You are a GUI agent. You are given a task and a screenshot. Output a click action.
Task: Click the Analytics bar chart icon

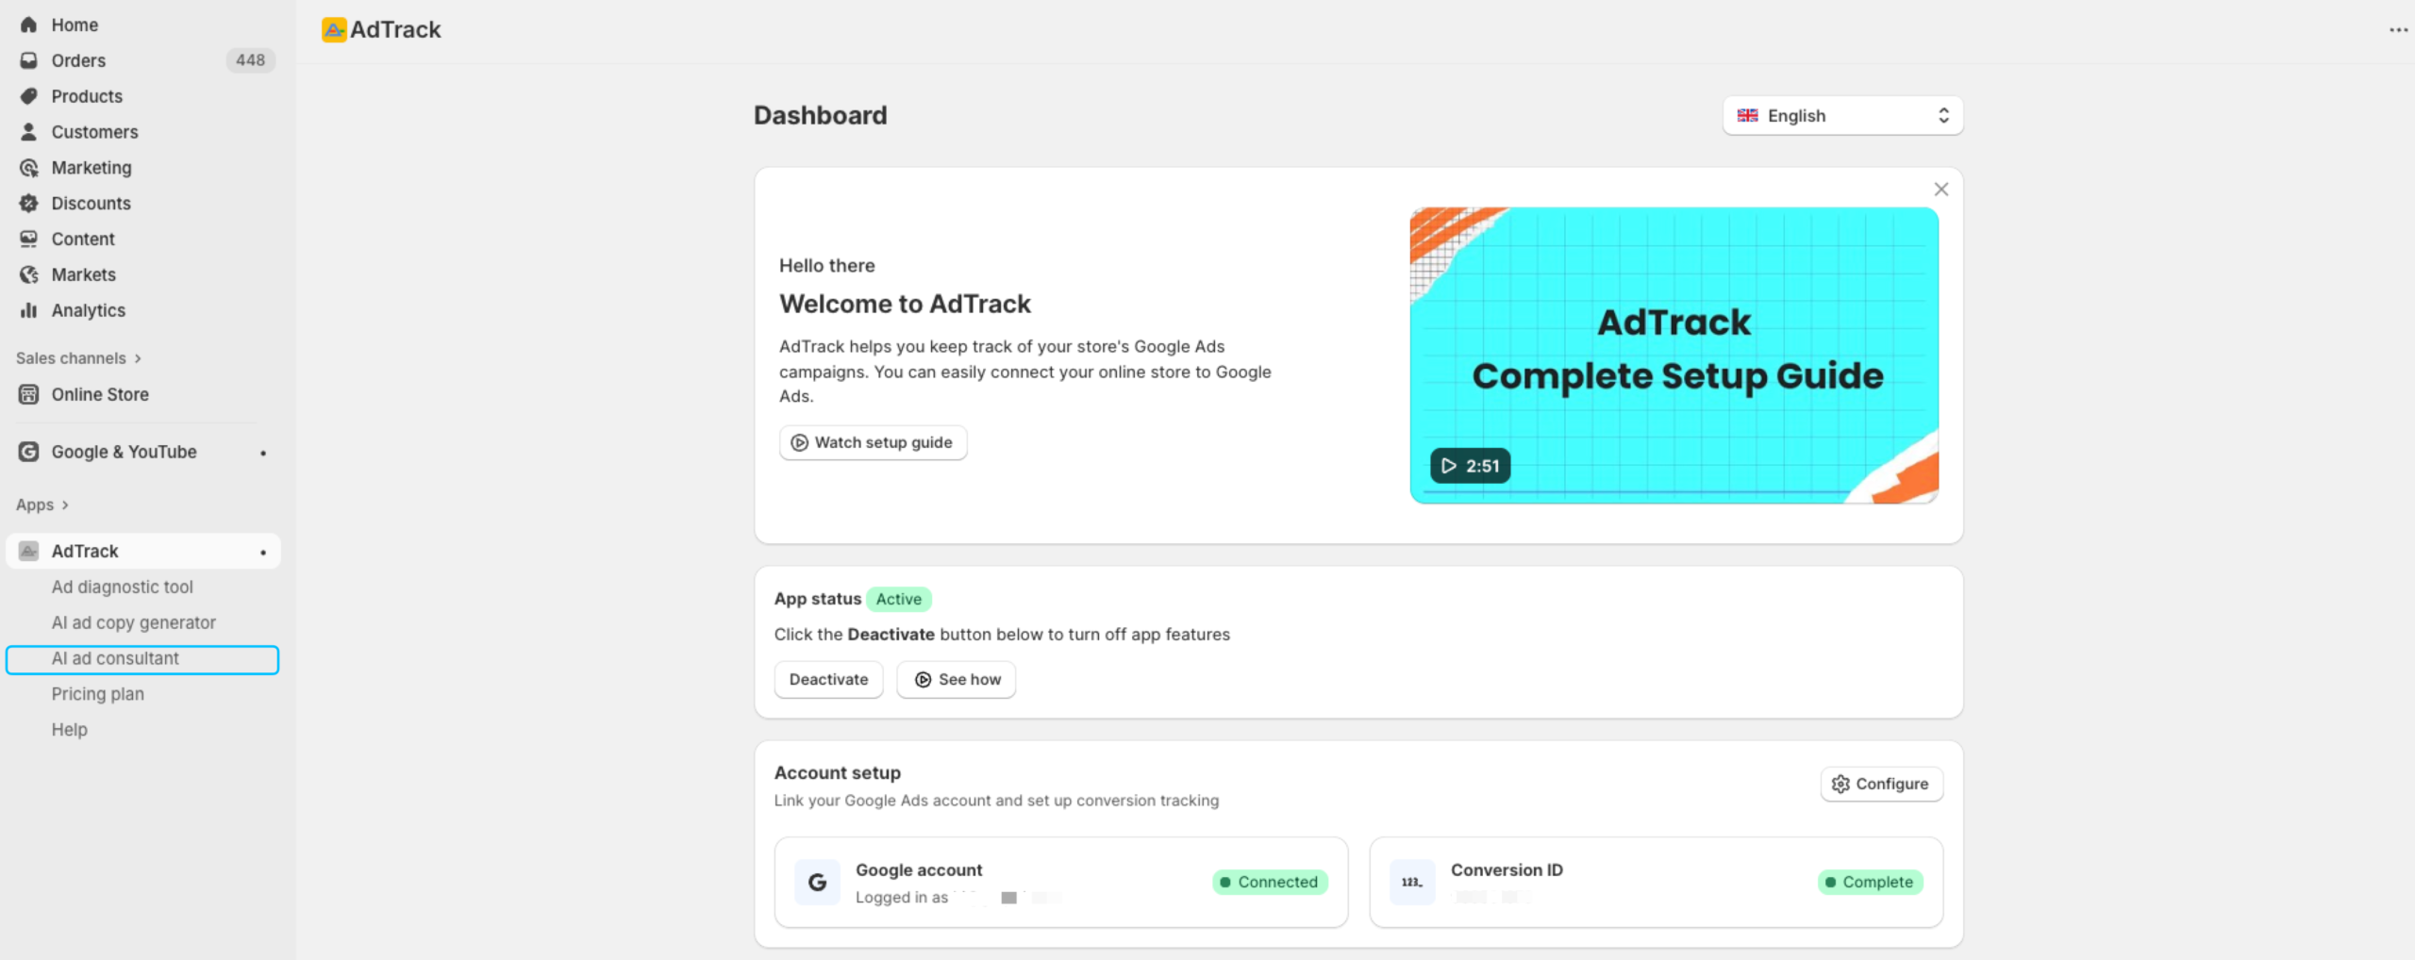29,310
